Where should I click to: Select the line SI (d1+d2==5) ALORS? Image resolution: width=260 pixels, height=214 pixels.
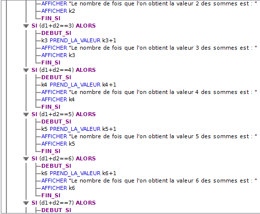(x=64, y=115)
